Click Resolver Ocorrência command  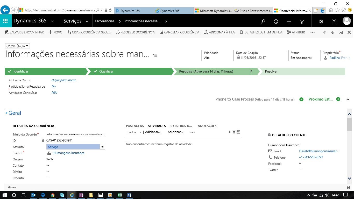(x=135, y=32)
